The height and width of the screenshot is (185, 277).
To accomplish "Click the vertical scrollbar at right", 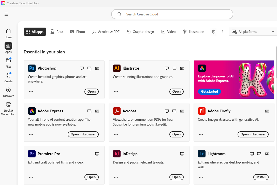I will coord(276,62).
